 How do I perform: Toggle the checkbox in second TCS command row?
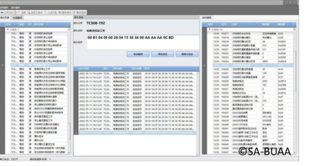tap(30, 38)
